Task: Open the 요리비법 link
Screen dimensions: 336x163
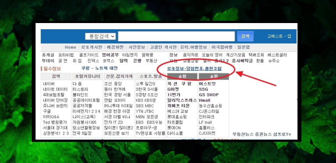Action: [66, 55]
